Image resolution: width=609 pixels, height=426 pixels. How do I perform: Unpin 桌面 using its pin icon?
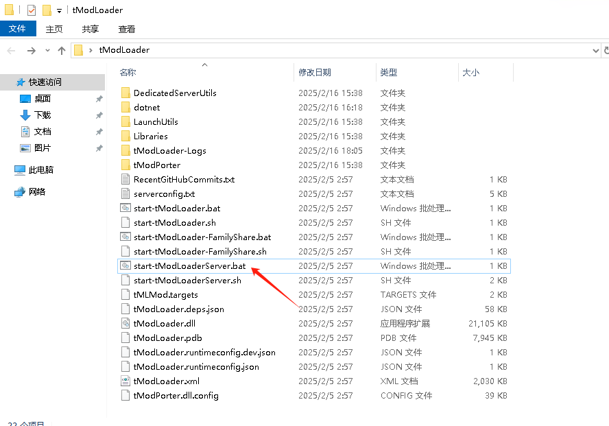tap(99, 99)
